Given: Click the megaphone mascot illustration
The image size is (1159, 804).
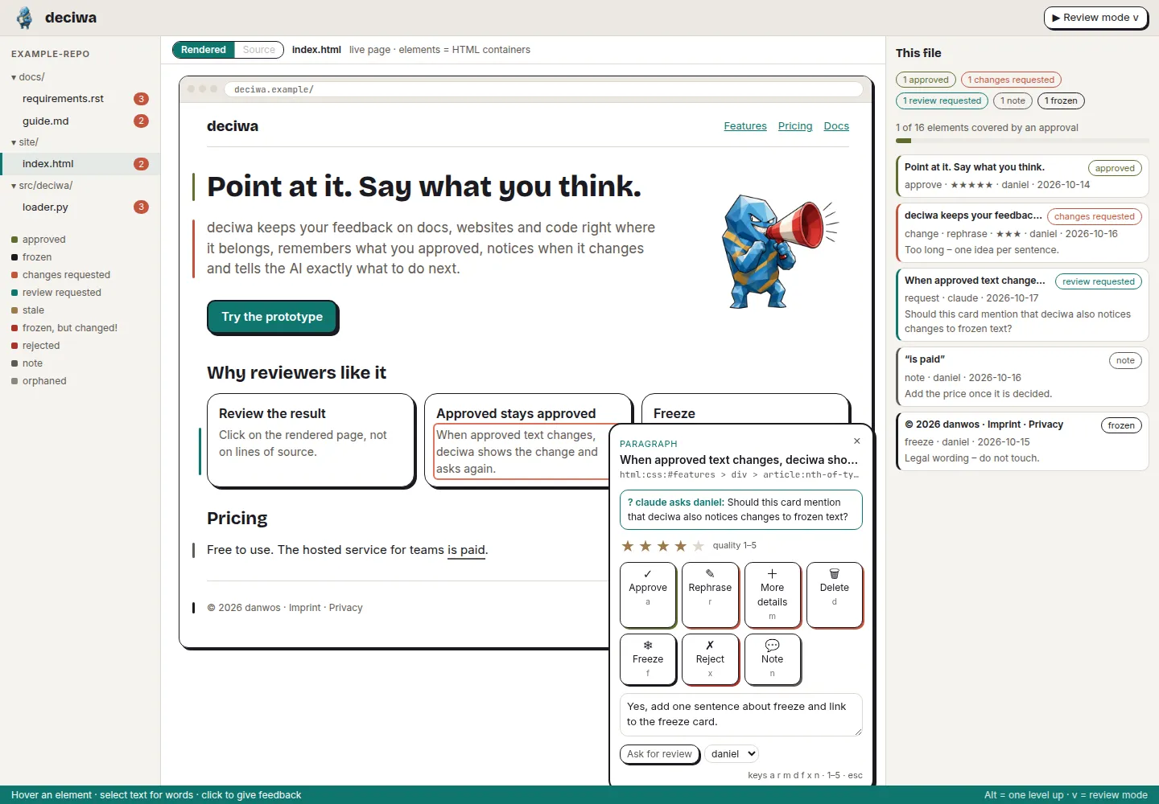Looking at the screenshot, I should click(x=779, y=252).
